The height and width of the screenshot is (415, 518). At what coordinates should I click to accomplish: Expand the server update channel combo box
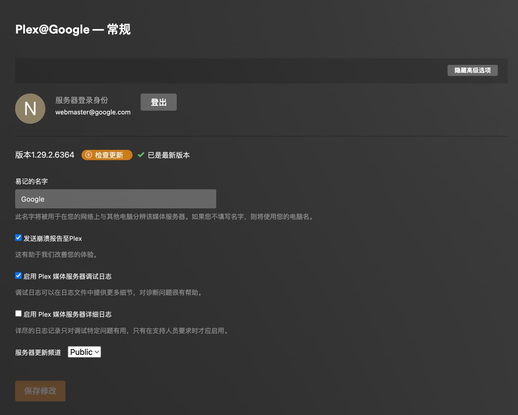pos(84,352)
